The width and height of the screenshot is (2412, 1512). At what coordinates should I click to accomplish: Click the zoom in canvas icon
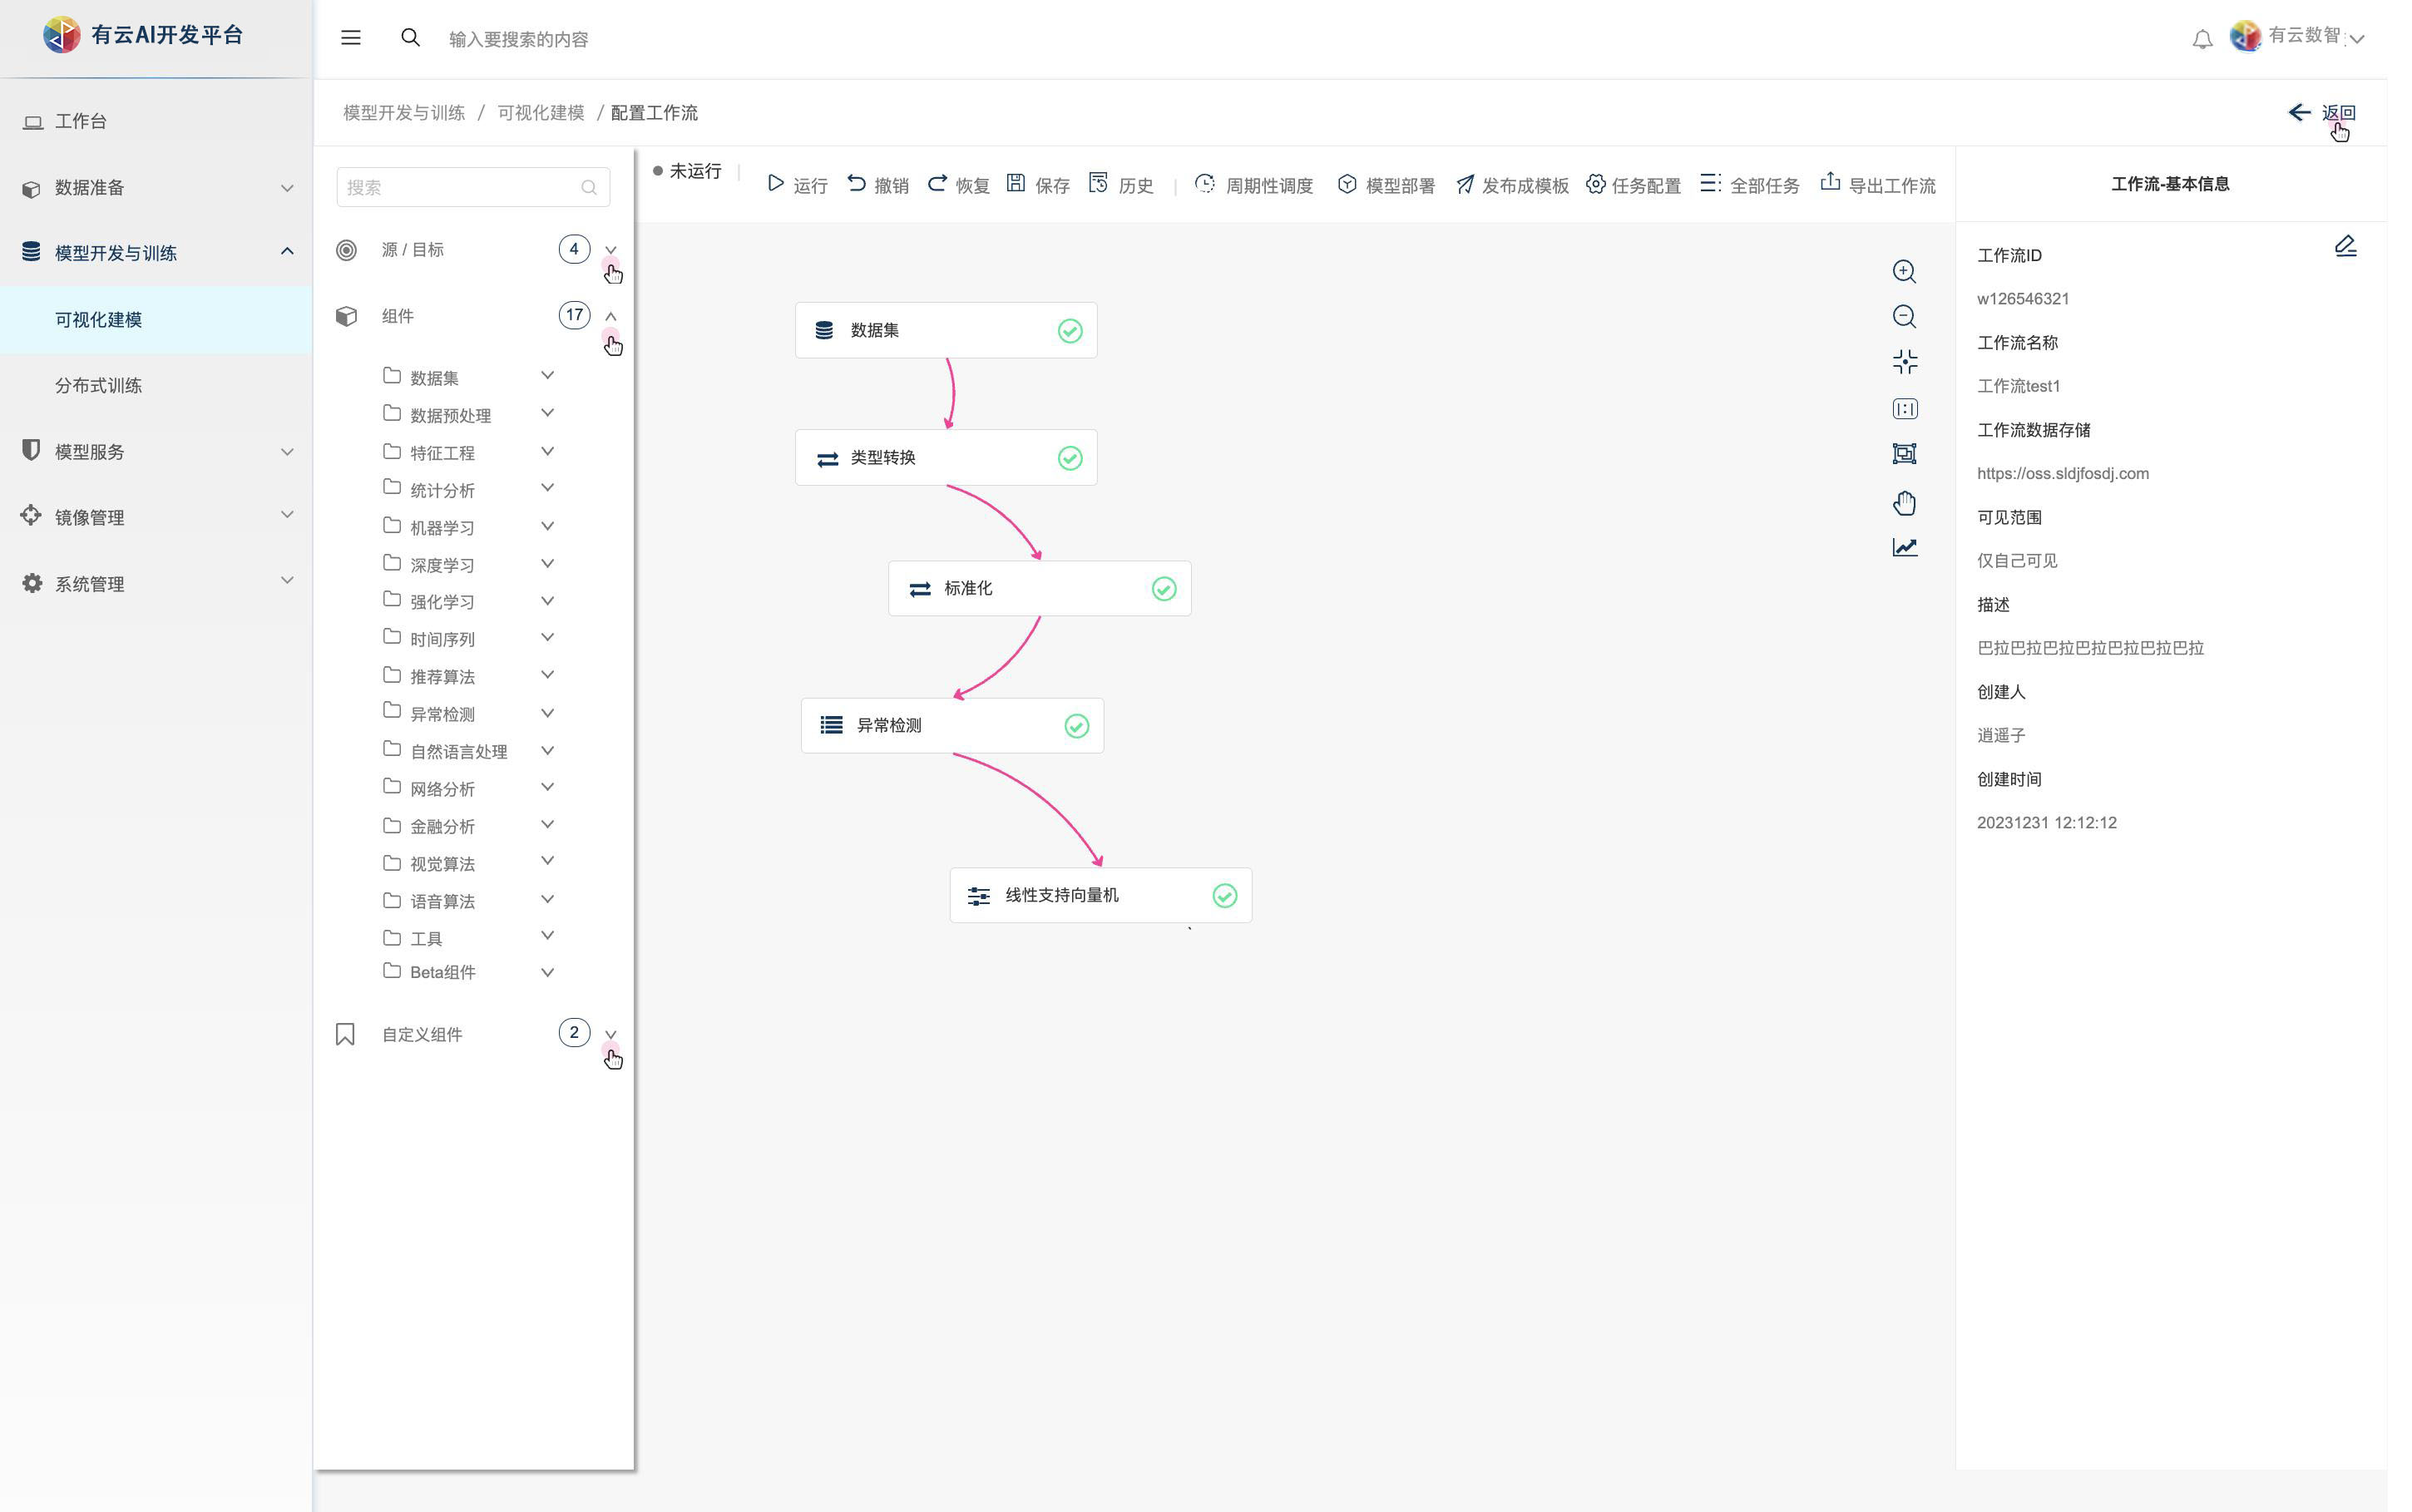coord(1903,272)
